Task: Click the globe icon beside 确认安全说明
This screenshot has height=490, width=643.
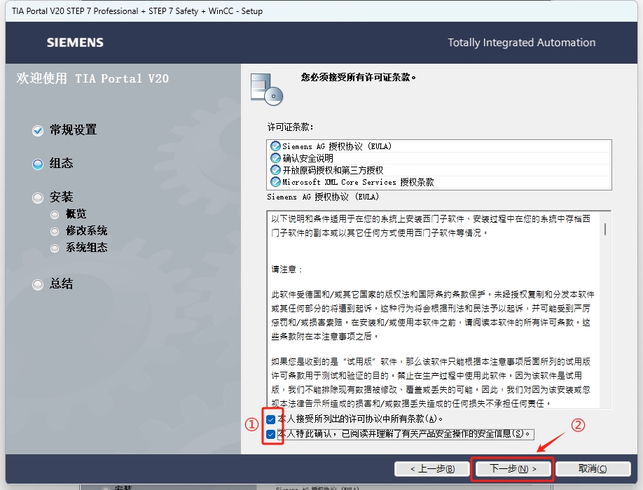Action: (275, 157)
